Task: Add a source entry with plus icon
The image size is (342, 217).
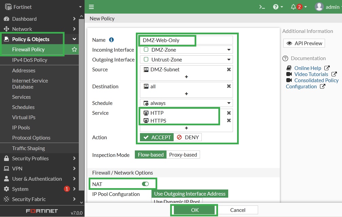Action: (x=186, y=77)
